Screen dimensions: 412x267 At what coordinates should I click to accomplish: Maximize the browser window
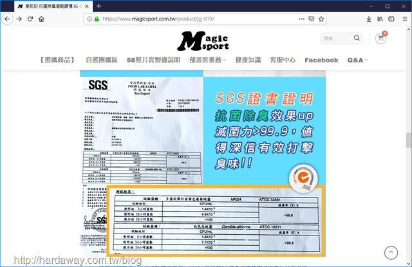(388, 6)
